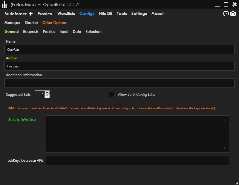Image resolution: width=239 pixels, height=185 pixels.
Task: Click the 'Additional Information' label
Action: click(24, 75)
